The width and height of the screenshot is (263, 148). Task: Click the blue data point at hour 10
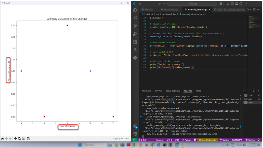click(90, 71)
